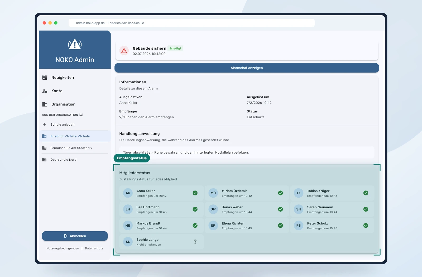
Task: Select Oberschule Nord in the sidebar
Action: (x=75, y=160)
